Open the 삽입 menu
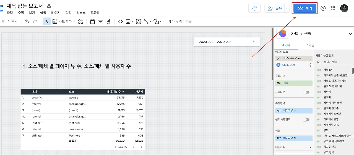 [43, 13]
